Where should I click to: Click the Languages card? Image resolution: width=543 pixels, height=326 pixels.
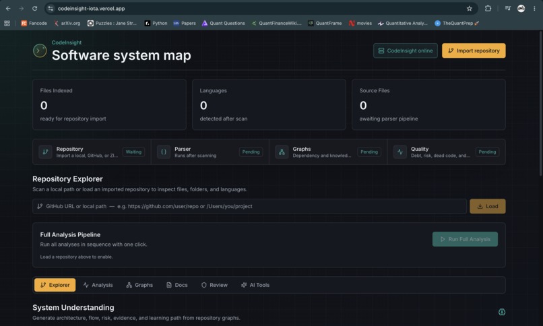269,104
